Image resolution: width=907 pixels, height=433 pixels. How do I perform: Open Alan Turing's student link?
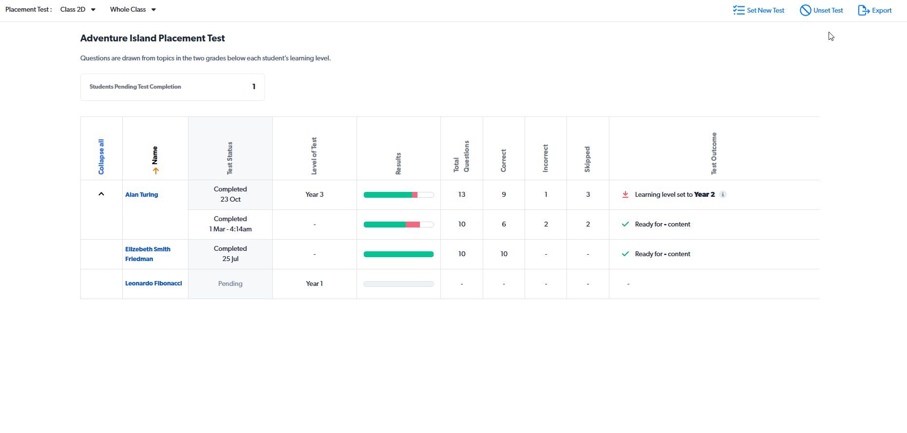142,194
